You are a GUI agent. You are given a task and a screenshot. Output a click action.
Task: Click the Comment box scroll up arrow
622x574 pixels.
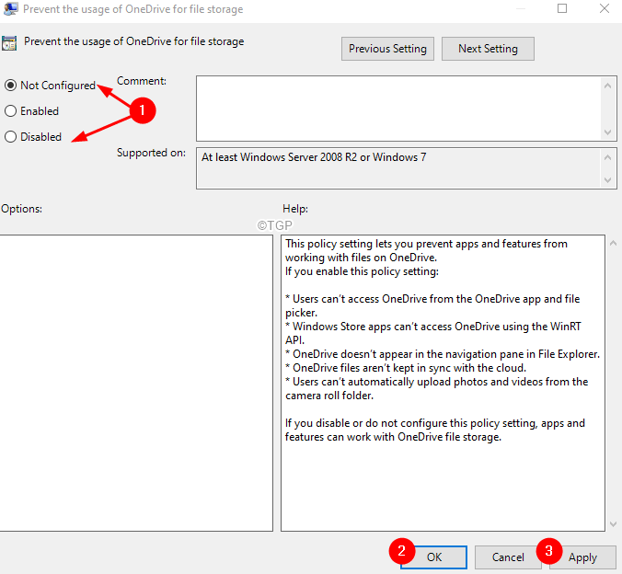click(607, 86)
